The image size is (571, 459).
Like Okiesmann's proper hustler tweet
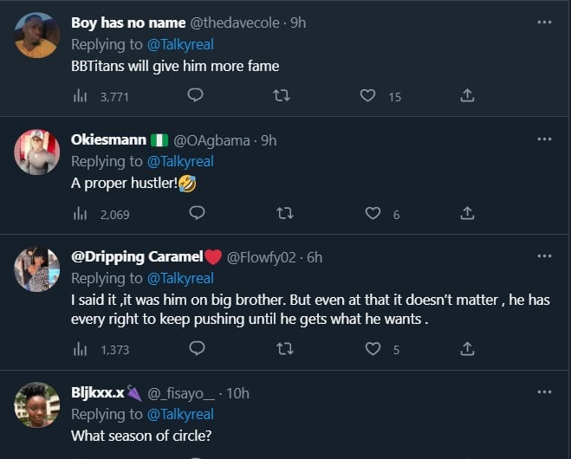[x=373, y=213]
